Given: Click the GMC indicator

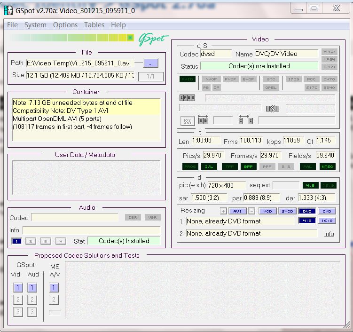Looking at the screenshot, I should (271, 79).
